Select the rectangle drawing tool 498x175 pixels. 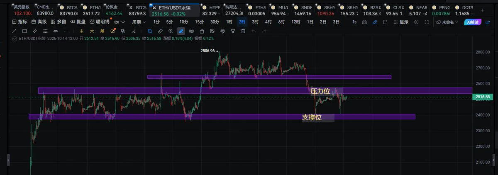coord(24,31)
